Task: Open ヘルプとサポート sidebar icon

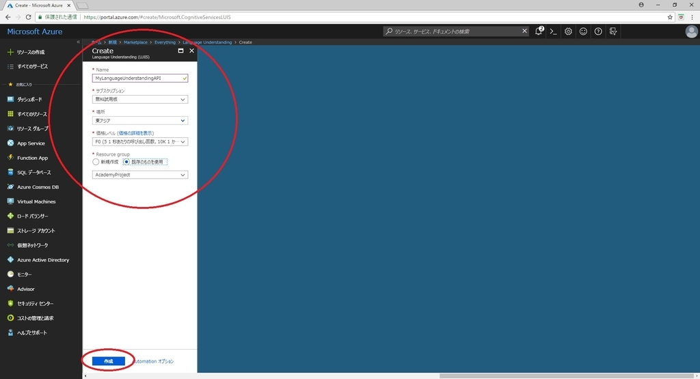Action: [x=10, y=333]
